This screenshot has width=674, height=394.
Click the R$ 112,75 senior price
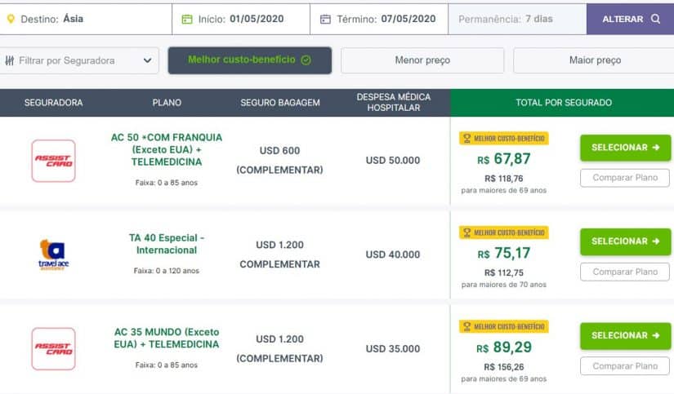[504, 273]
